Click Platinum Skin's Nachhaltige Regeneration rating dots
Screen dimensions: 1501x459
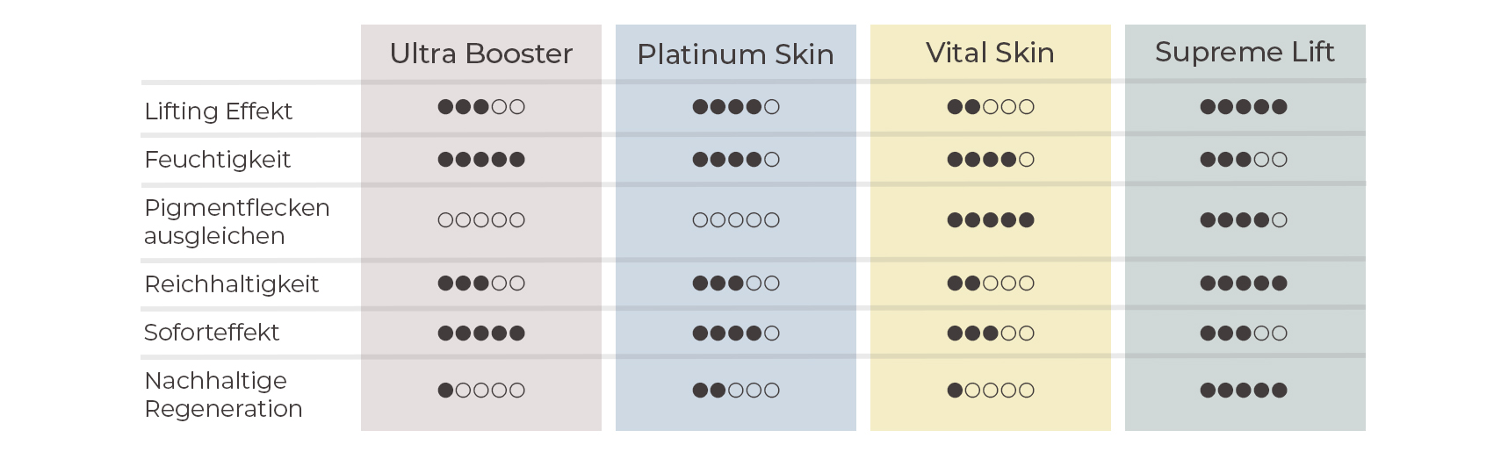point(736,391)
